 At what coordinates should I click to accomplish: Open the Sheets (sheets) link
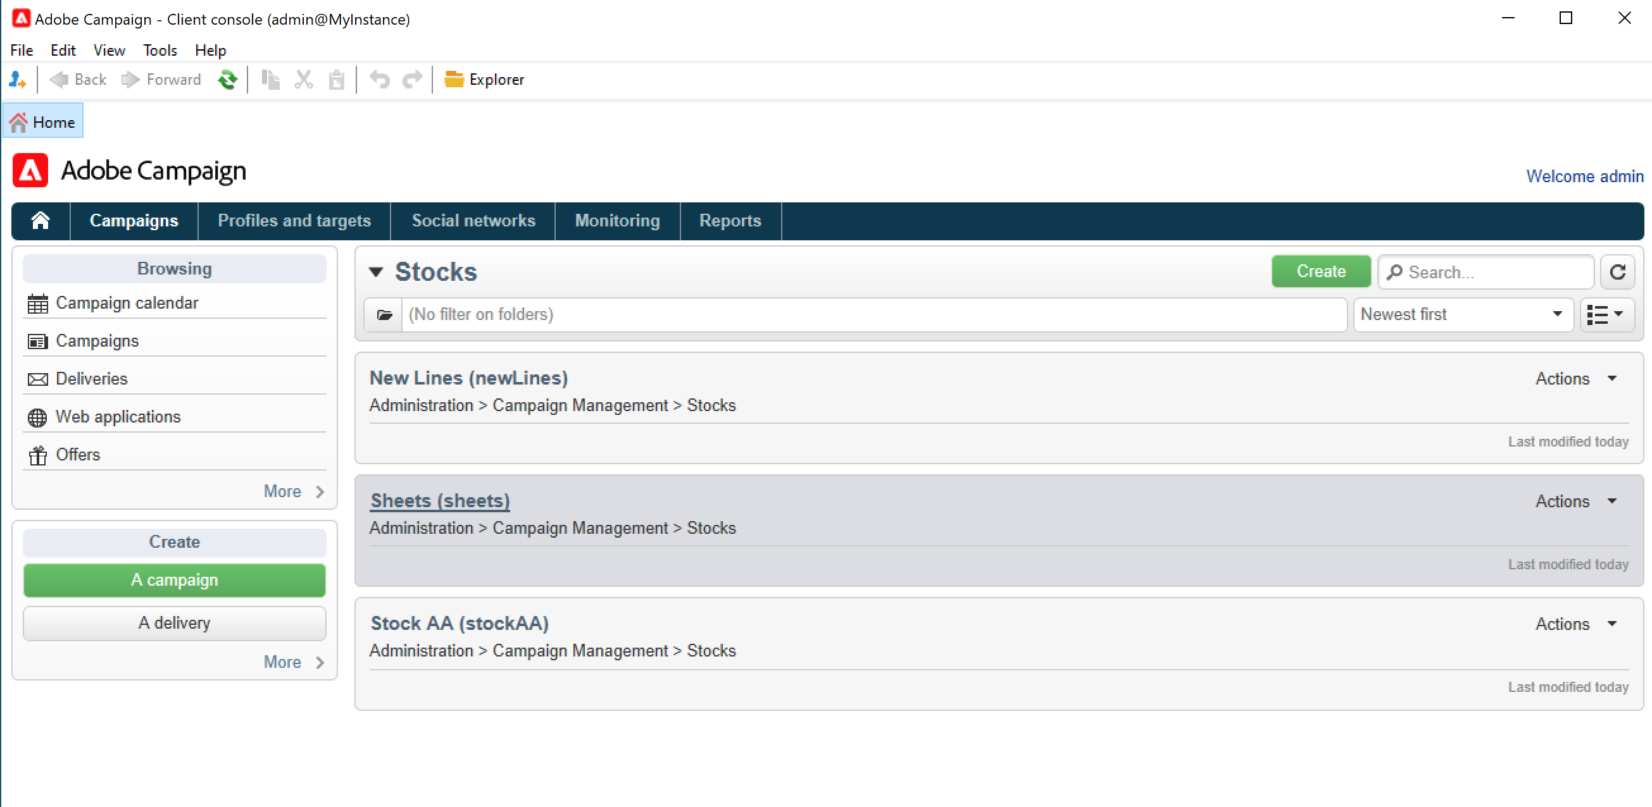(x=440, y=501)
